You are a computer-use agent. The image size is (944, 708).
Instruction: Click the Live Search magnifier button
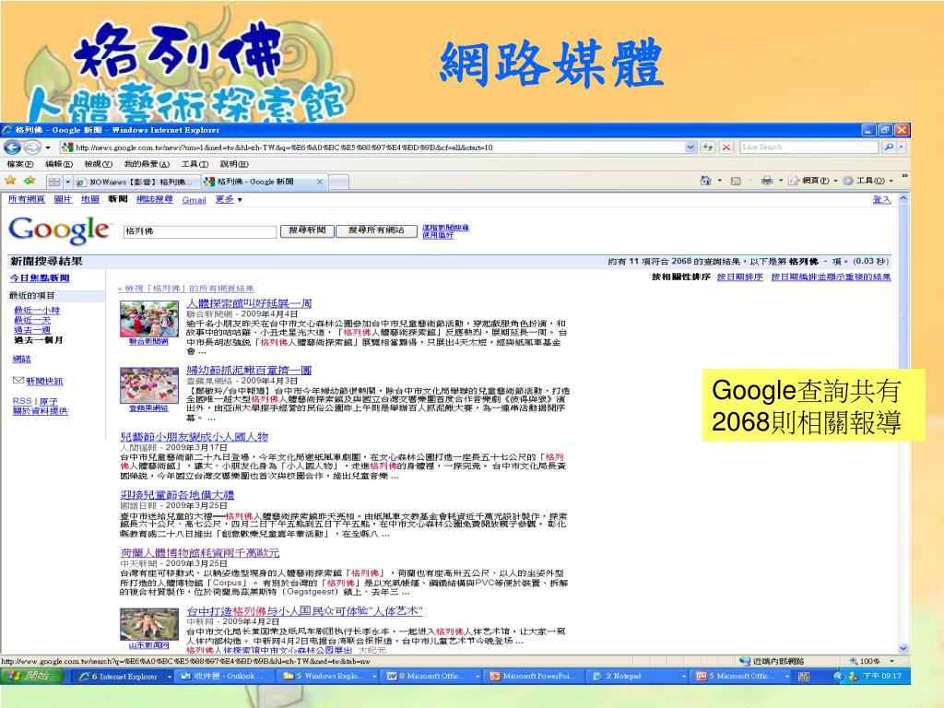click(x=888, y=147)
